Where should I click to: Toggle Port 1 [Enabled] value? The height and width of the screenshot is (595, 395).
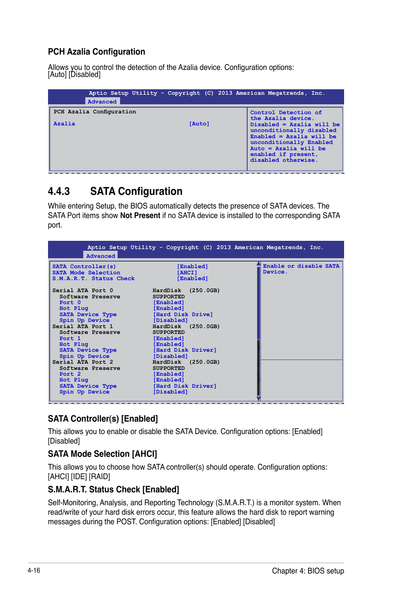pyautogui.click(x=169, y=338)
